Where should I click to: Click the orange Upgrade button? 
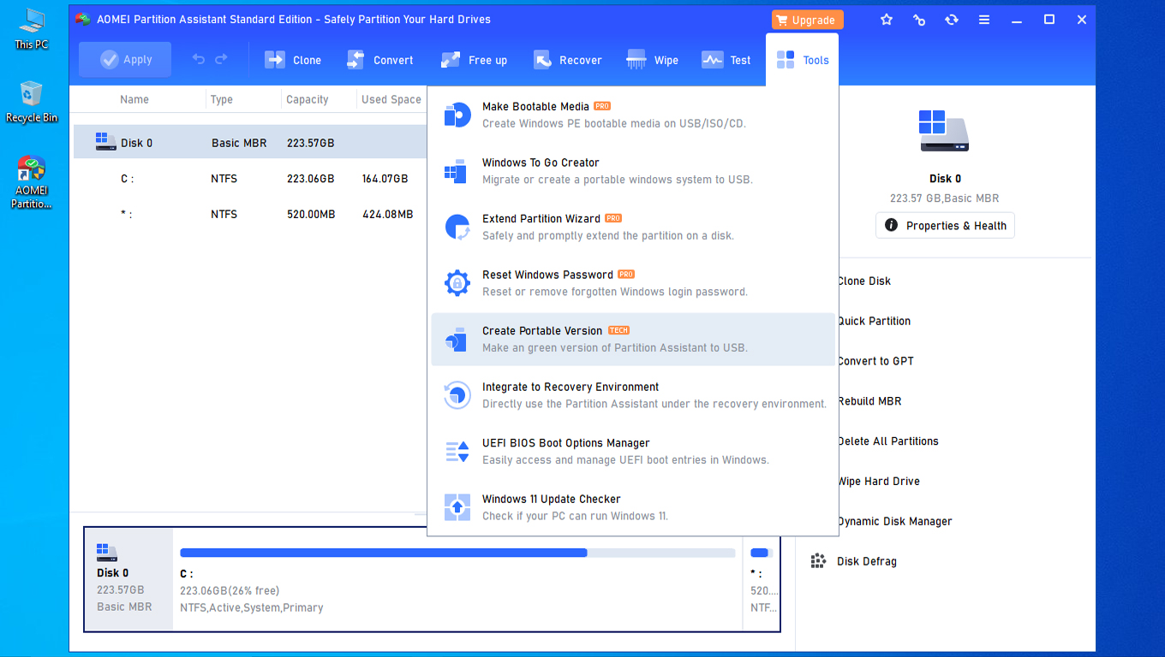point(808,20)
